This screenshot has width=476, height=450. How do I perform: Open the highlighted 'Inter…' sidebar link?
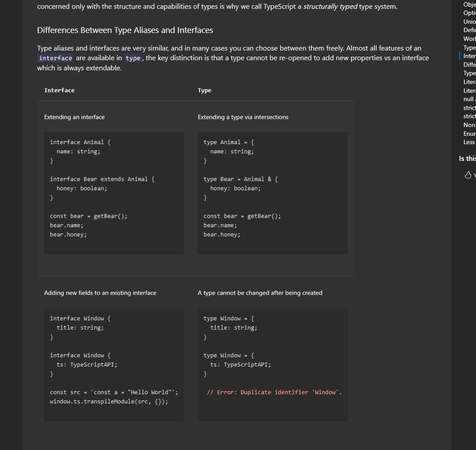point(469,56)
